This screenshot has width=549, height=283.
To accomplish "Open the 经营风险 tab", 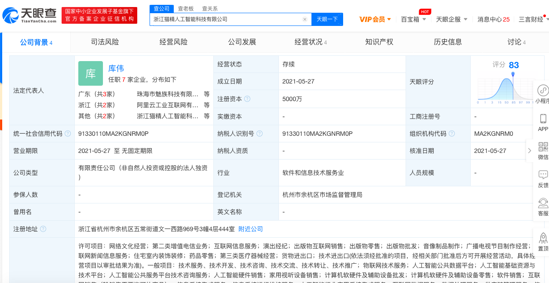I will (173, 42).
